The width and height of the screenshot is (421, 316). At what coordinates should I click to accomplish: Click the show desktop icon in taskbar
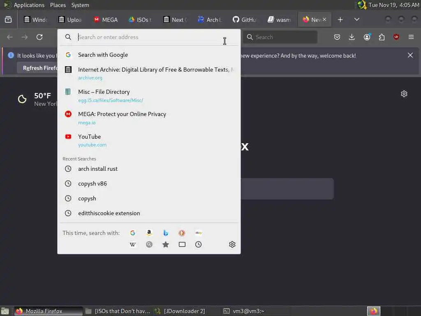(x=5, y=311)
